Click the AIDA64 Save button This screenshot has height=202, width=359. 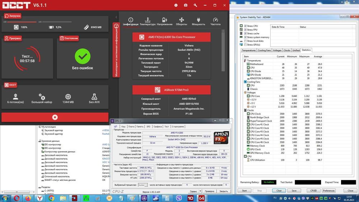[294, 191]
